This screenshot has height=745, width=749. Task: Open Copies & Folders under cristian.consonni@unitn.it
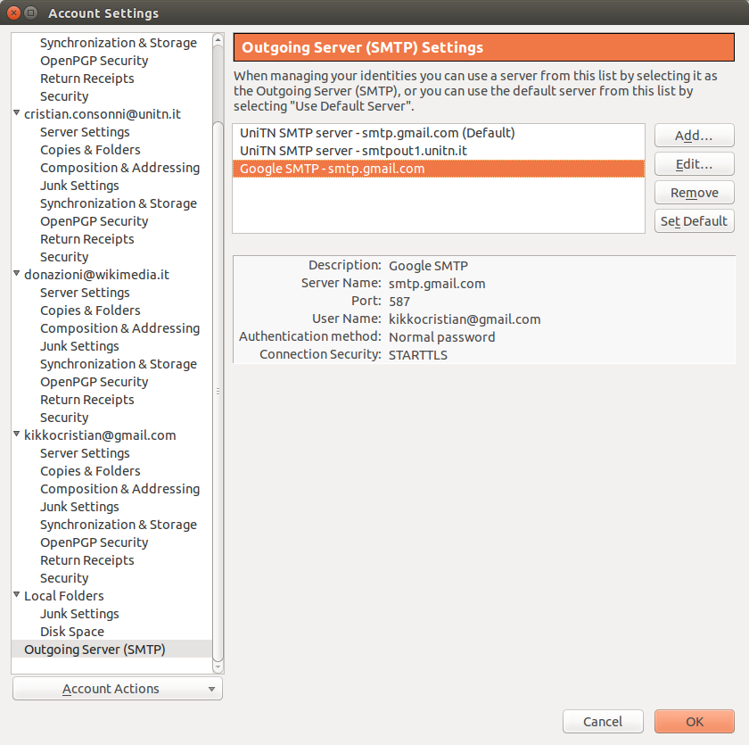pos(90,150)
